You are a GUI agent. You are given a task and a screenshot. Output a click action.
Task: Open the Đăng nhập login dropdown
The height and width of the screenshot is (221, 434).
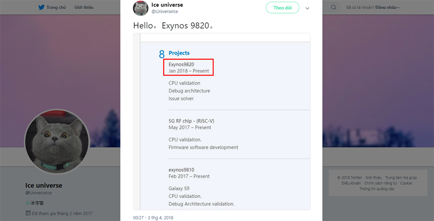click(x=387, y=8)
